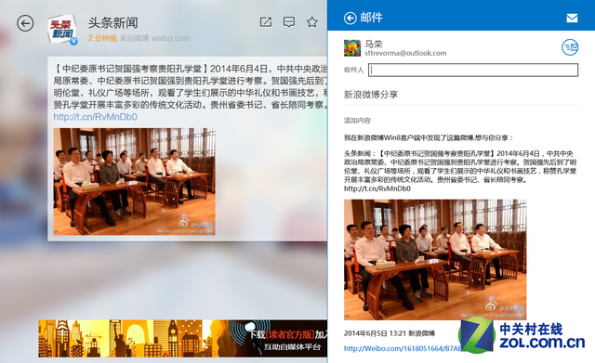Click the 头条新闻 account name title
Image resolution: width=595 pixels, height=363 pixels.
[x=113, y=22]
